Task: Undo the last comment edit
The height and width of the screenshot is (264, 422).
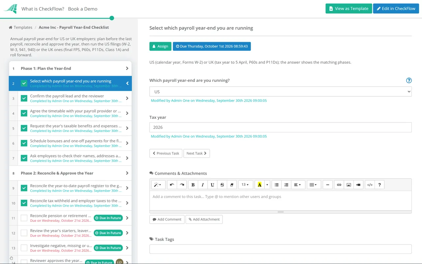Action: [172, 185]
